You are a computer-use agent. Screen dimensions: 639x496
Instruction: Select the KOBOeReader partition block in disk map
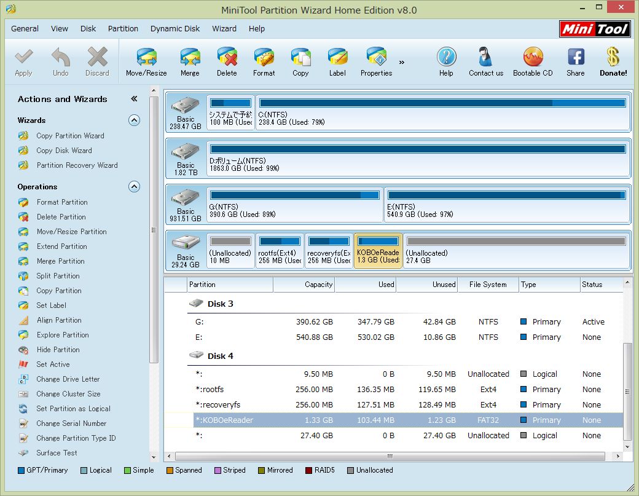tap(378, 251)
